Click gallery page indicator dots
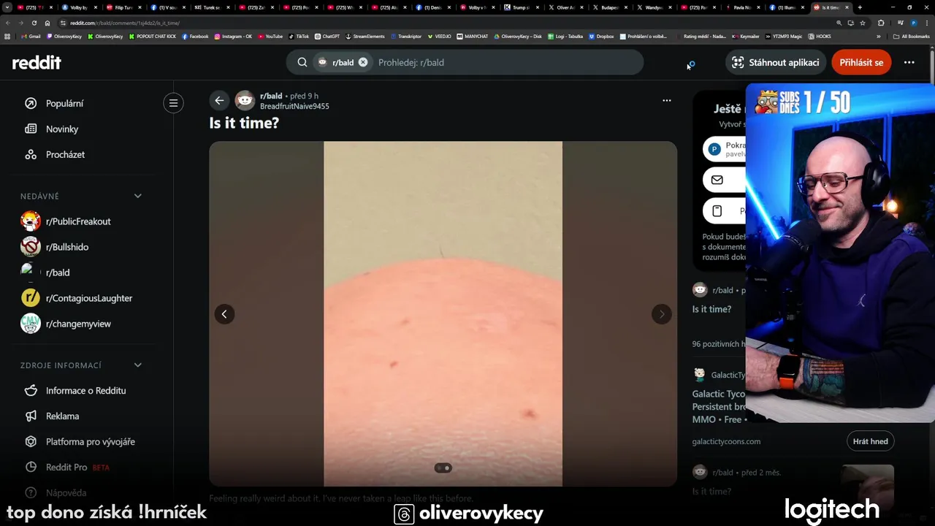Screen dimensions: 935x526 (x=443, y=468)
